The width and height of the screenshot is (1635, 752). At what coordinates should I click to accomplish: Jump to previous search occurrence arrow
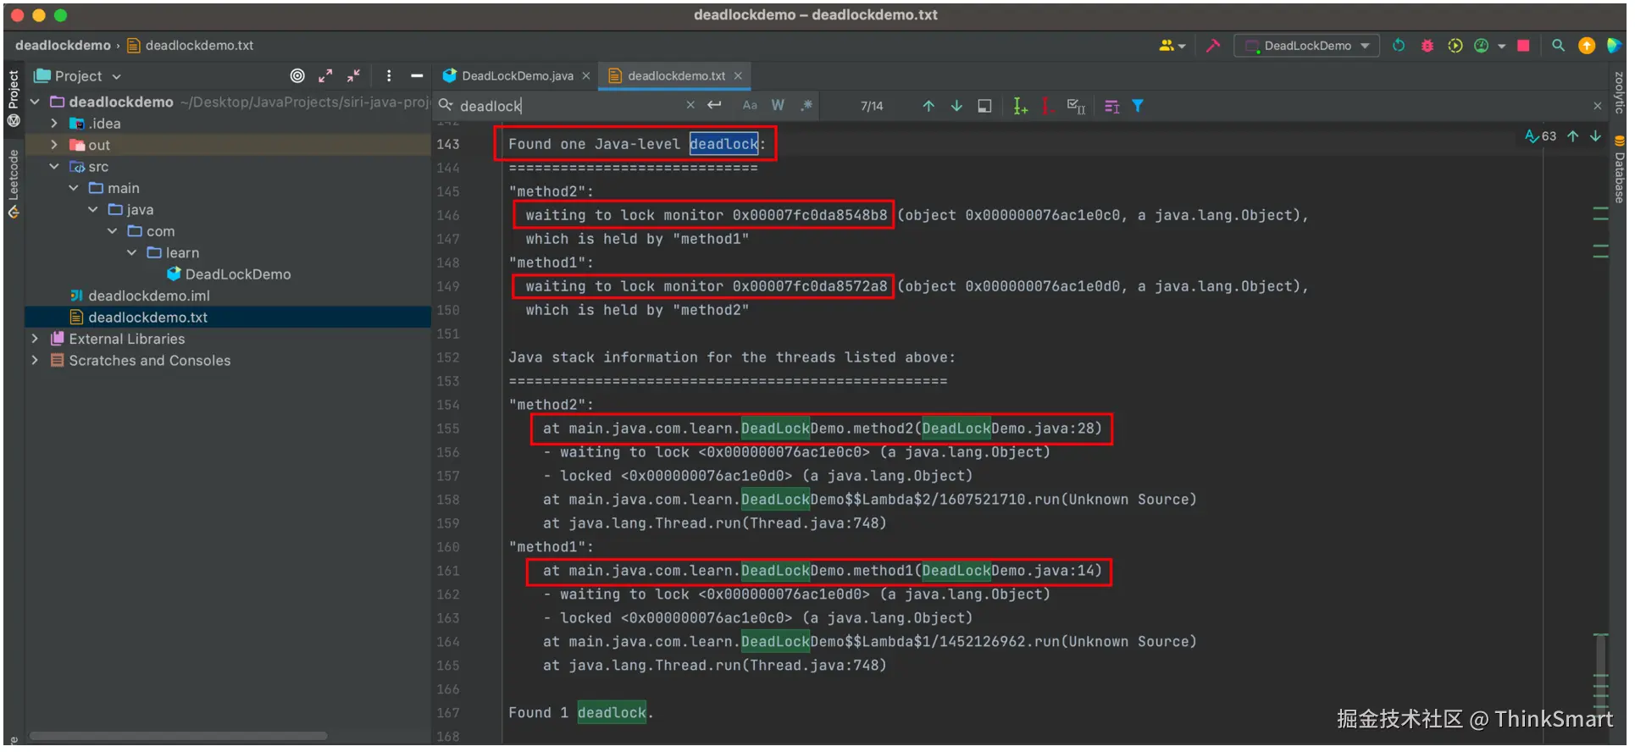928,106
